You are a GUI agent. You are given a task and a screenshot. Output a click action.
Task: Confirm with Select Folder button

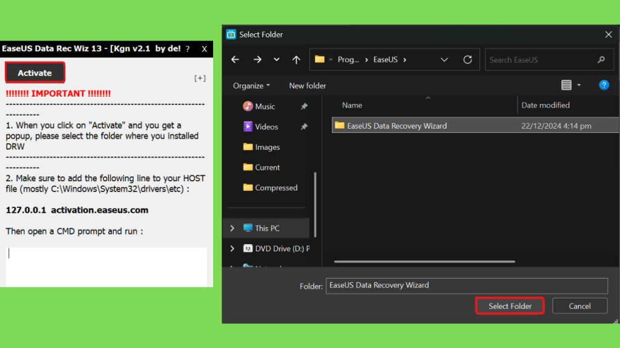(510, 306)
